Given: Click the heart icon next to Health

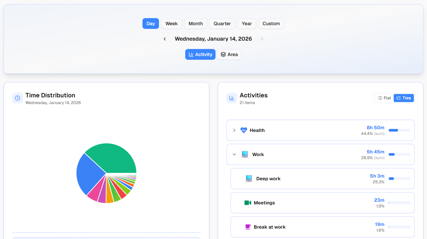Looking at the screenshot, I should point(243,130).
